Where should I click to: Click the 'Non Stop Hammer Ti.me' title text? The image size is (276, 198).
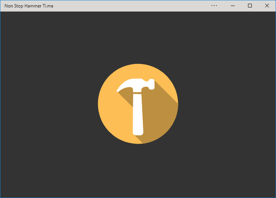[x=29, y=6]
